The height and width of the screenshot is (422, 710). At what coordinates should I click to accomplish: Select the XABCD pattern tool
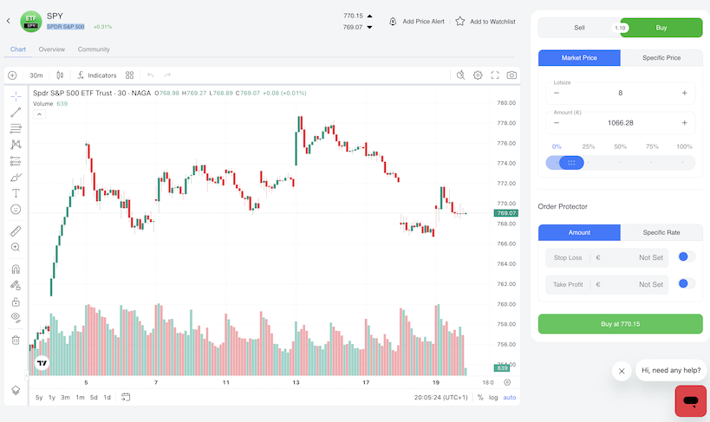pos(16,145)
